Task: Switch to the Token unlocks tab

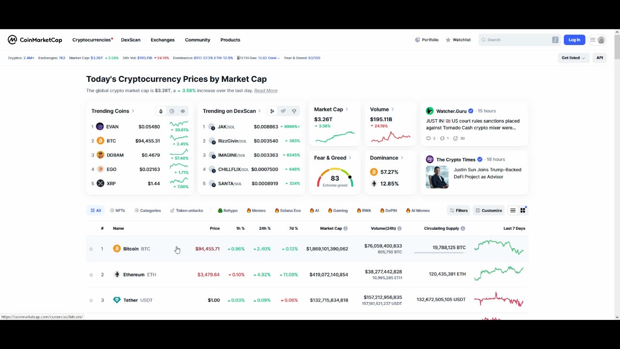Action: point(186,210)
